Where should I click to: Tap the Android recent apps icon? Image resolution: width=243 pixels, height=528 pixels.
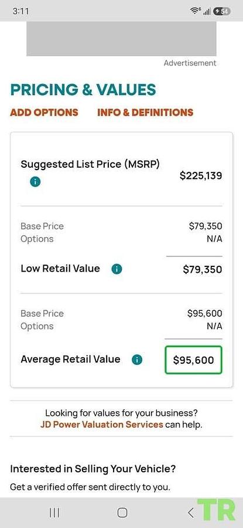pyautogui.click(x=54, y=513)
